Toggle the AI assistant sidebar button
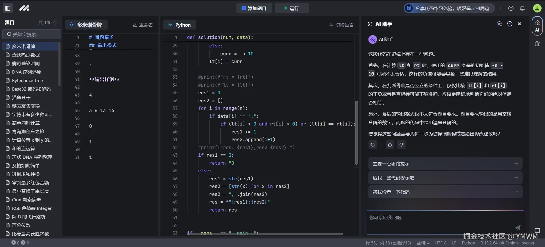Viewport: 545px width, 247px height. pos(537,26)
